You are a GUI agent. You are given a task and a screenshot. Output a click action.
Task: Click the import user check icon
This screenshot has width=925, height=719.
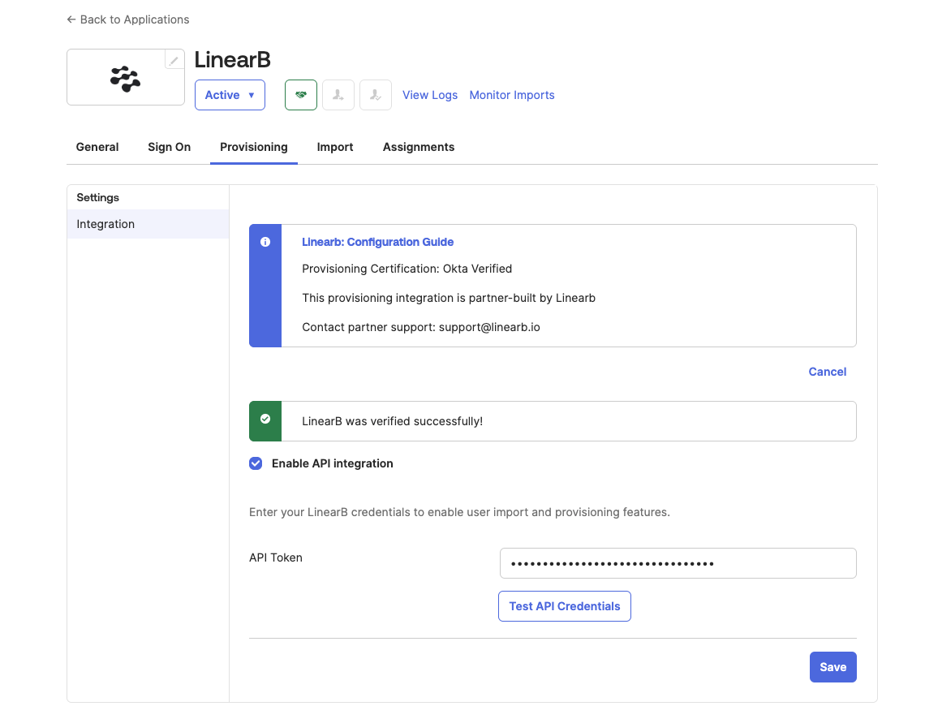pos(376,95)
